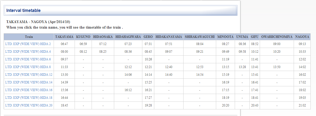Select the 19:03 Nagoya arrival cell
The image size is (316, 116).
[x=302, y=97]
